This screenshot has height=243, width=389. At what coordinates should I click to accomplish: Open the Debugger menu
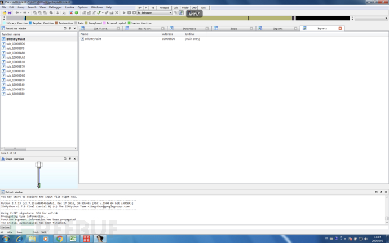coord(55,7)
